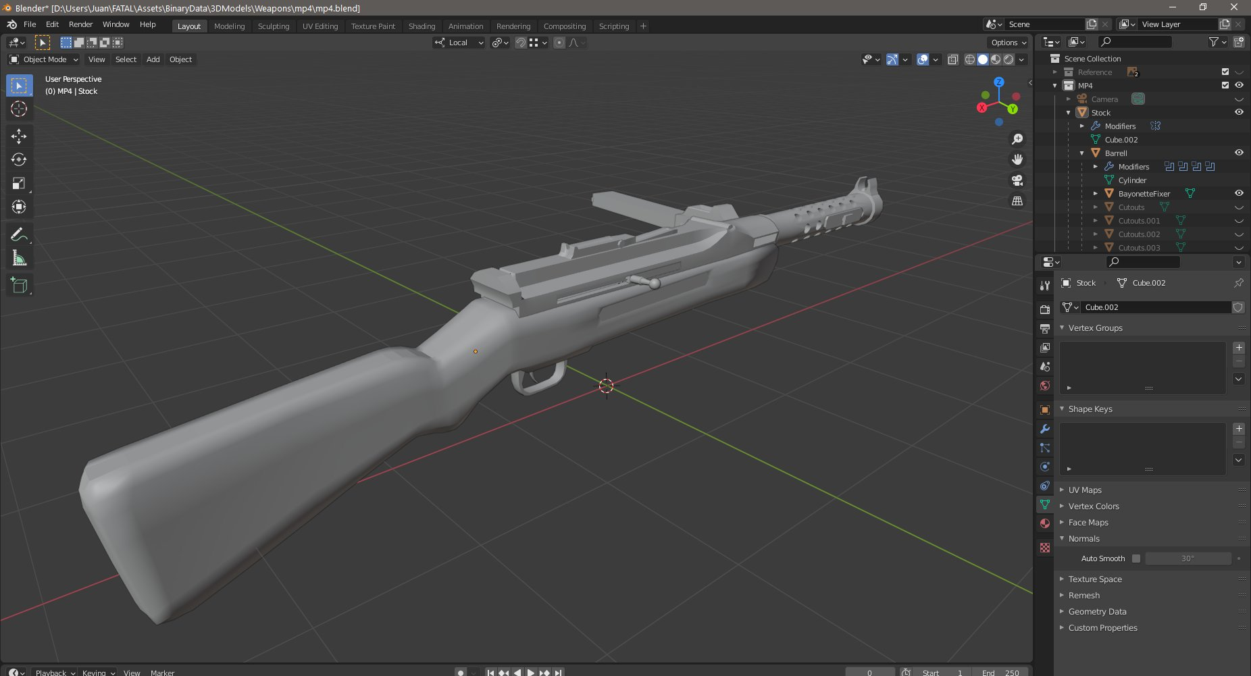The height and width of the screenshot is (676, 1251).
Task: Open the Select menu in viewport header
Action: pos(126,59)
